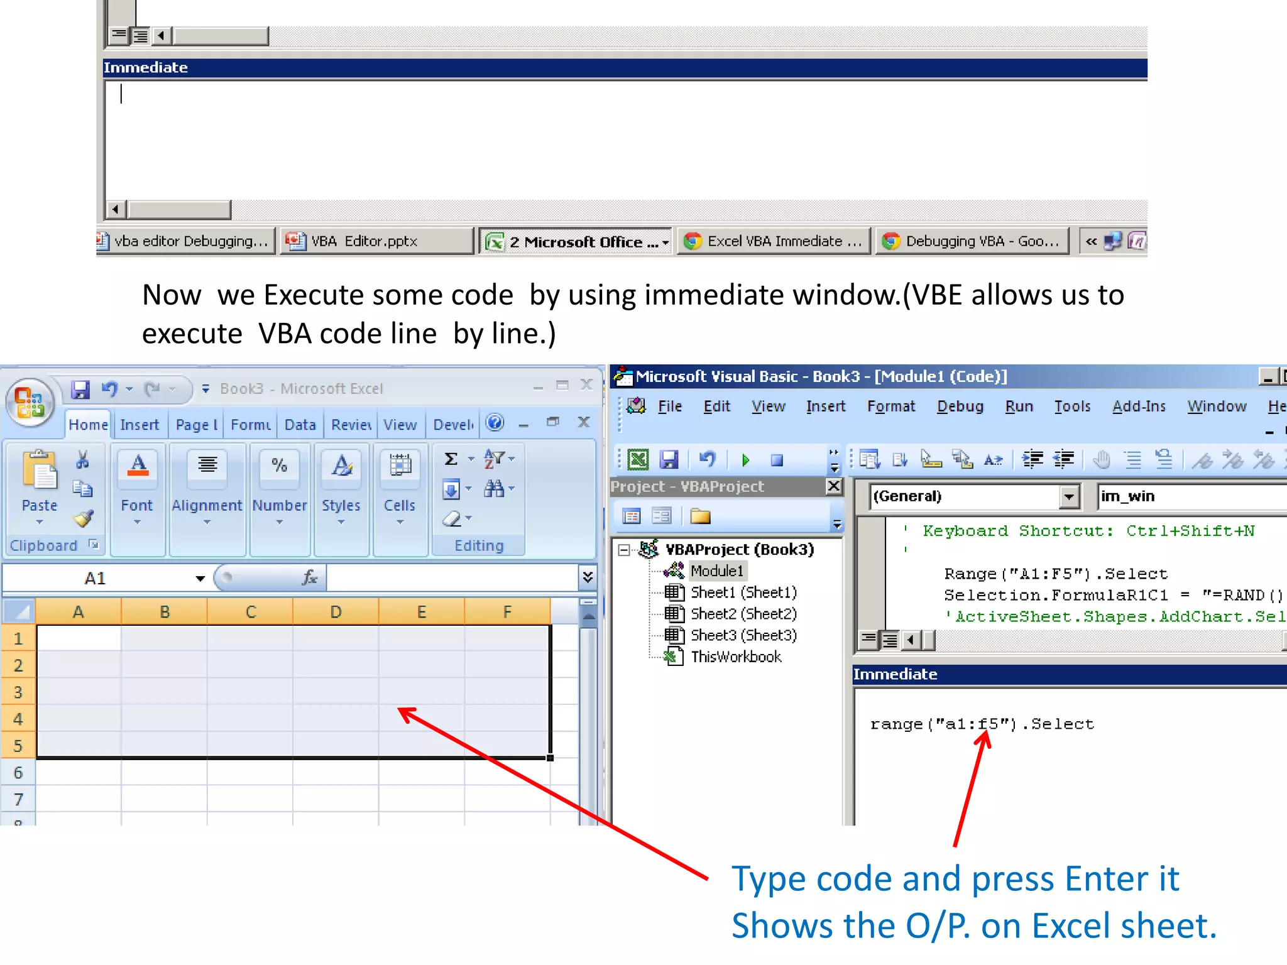
Task: Switch to the Insert ribbon tab
Action: point(139,425)
